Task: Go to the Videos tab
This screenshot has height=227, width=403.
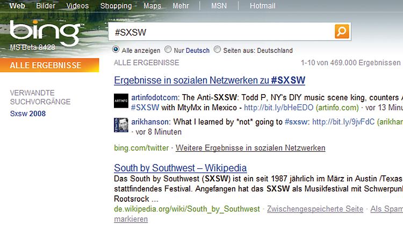Action: coord(77,6)
